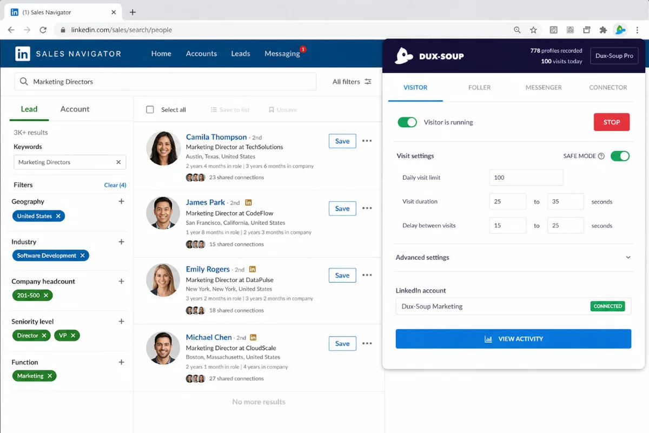Check the Select all checkbox
The image size is (649, 433).
tap(150, 109)
